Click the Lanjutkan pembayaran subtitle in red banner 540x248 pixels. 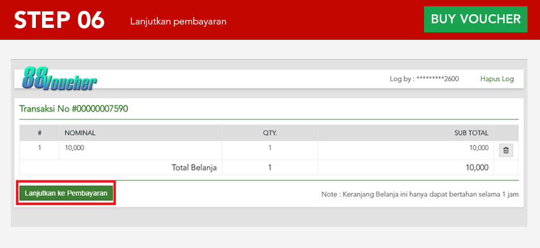click(178, 22)
